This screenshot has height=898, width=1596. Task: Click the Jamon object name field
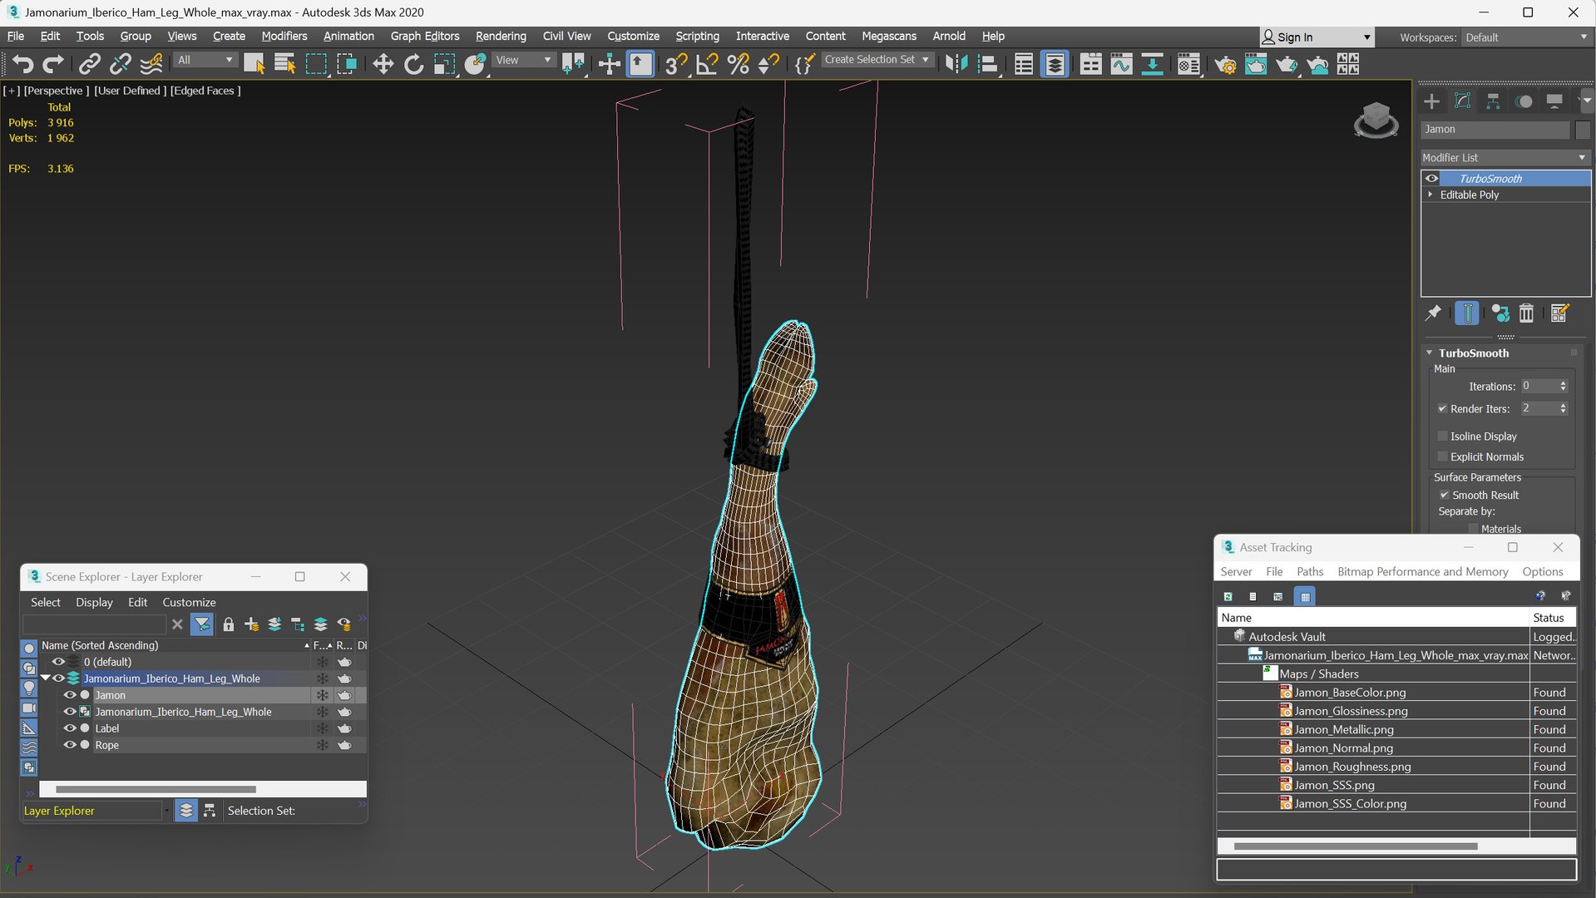pos(1495,130)
